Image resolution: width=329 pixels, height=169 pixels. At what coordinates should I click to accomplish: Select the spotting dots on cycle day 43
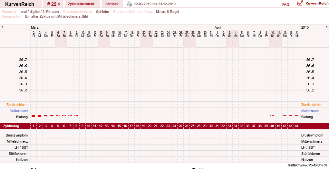tap(290, 115)
